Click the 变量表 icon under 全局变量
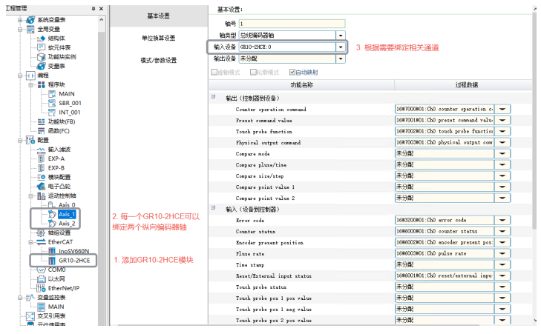541x334 pixels. pyautogui.click(x=41, y=66)
